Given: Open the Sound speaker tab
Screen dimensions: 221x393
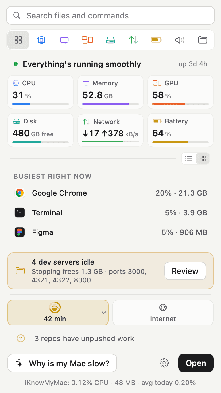Looking at the screenshot, I should (180, 40).
